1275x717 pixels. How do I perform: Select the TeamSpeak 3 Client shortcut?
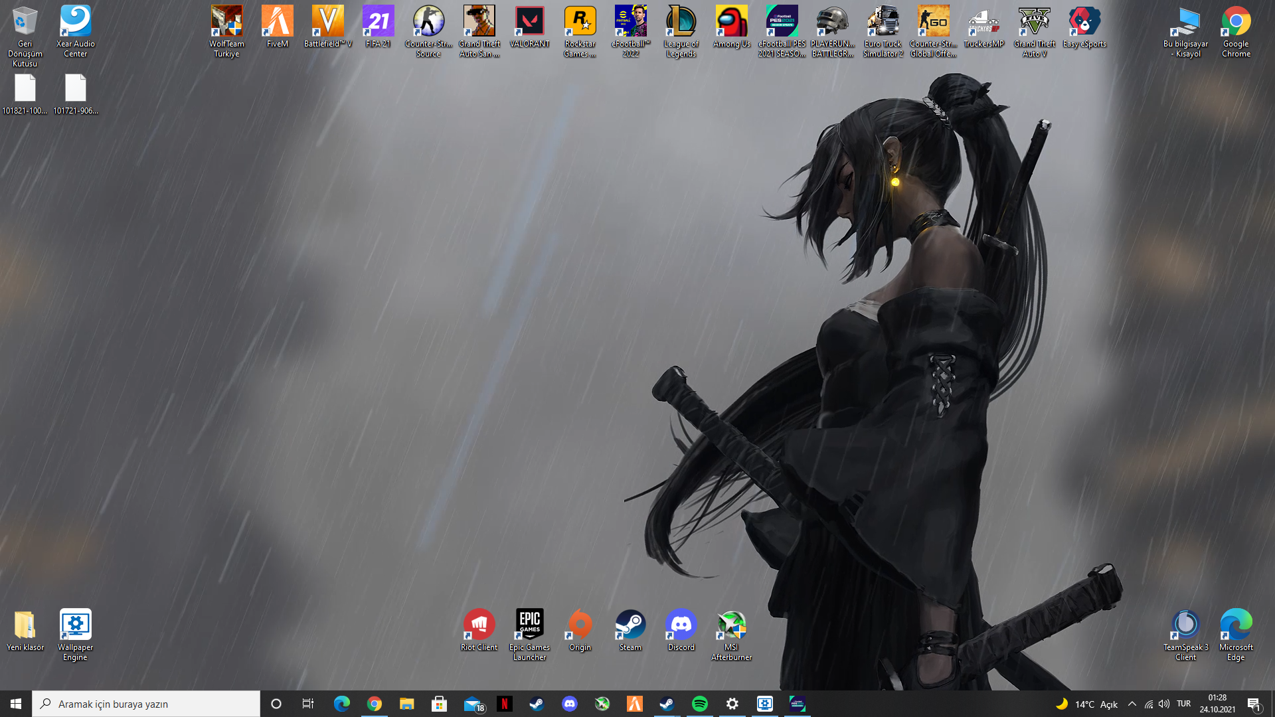coord(1186,635)
